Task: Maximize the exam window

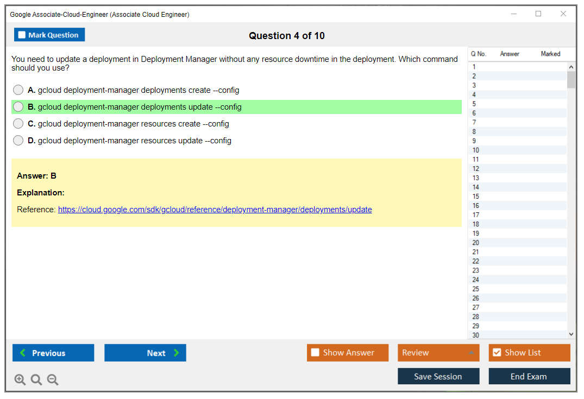Action: [x=538, y=14]
